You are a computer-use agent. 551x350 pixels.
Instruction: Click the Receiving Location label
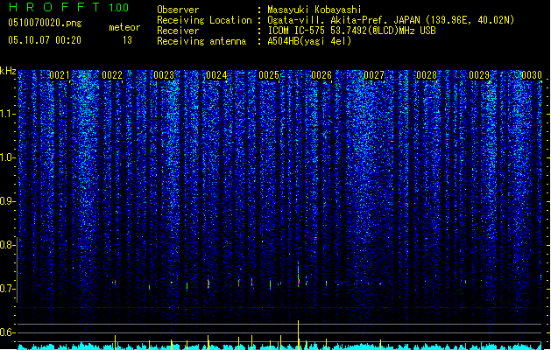coord(204,20)
